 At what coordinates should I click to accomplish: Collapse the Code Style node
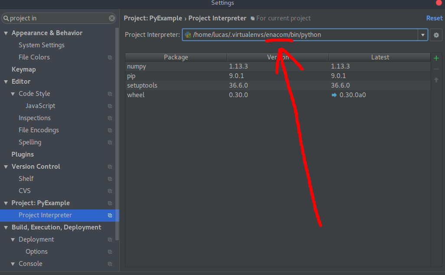tap(13, 94)
